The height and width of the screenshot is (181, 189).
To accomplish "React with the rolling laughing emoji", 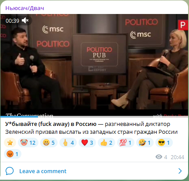I will [145, 143].
